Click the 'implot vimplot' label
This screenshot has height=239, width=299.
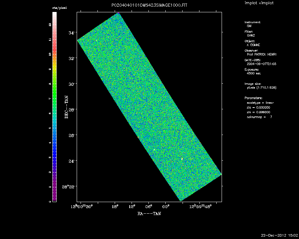(x=259, y=3)
